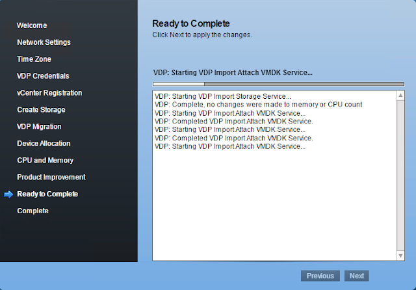
Task: Open Product Improvement step
Action: 51,177
